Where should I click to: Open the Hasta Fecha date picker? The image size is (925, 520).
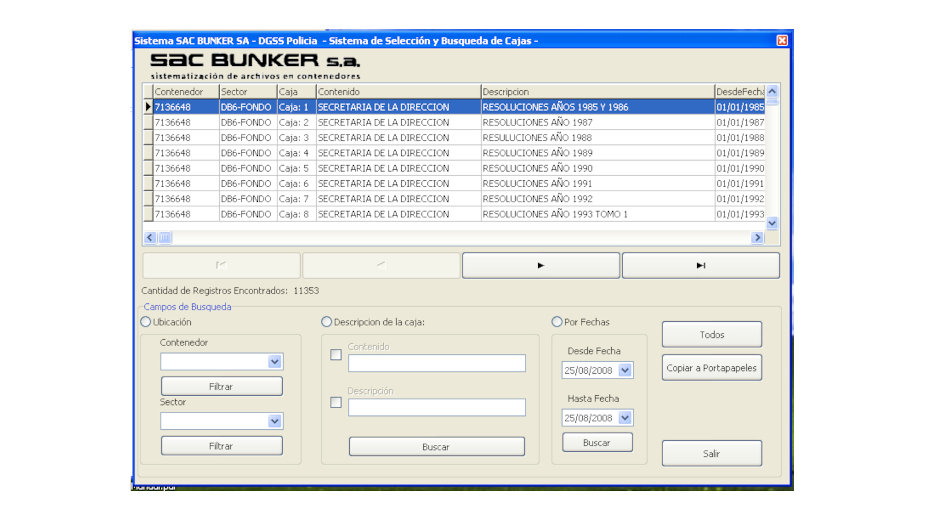click(625, 418)
